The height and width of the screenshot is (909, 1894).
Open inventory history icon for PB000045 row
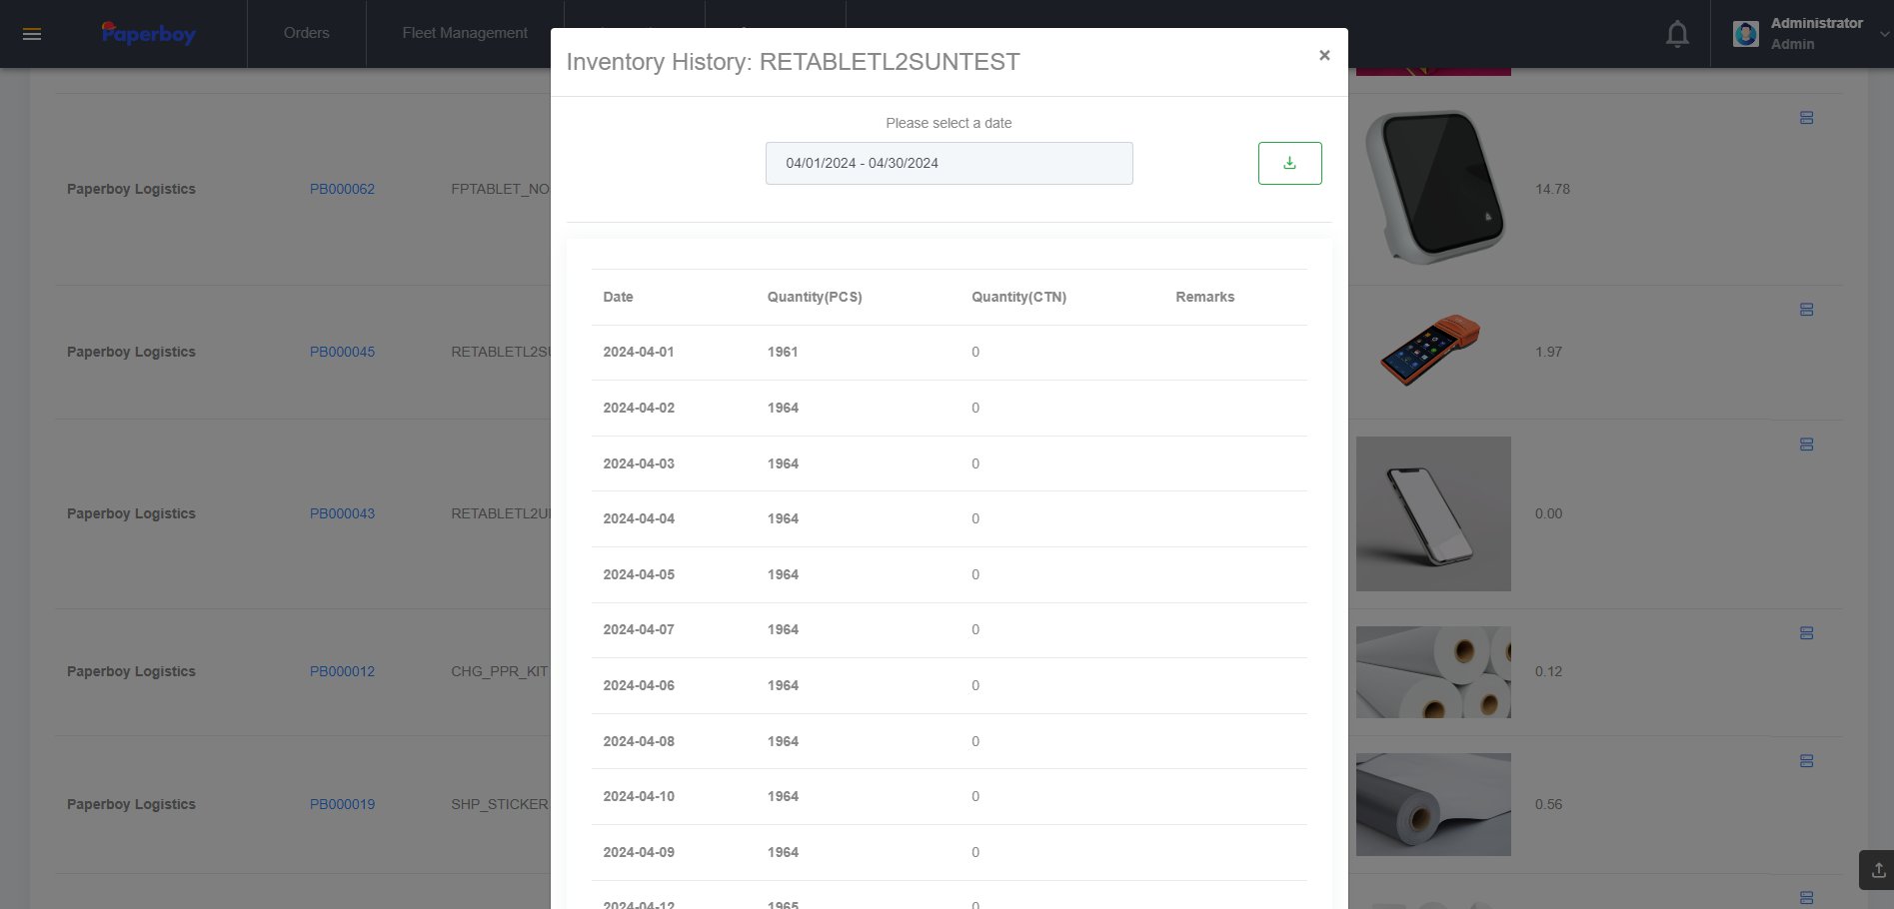tap(1806, 310)
